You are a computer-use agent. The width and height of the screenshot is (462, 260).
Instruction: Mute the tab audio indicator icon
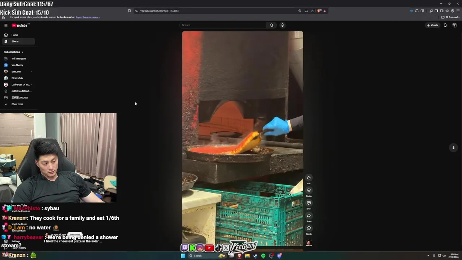click(411, 11)
